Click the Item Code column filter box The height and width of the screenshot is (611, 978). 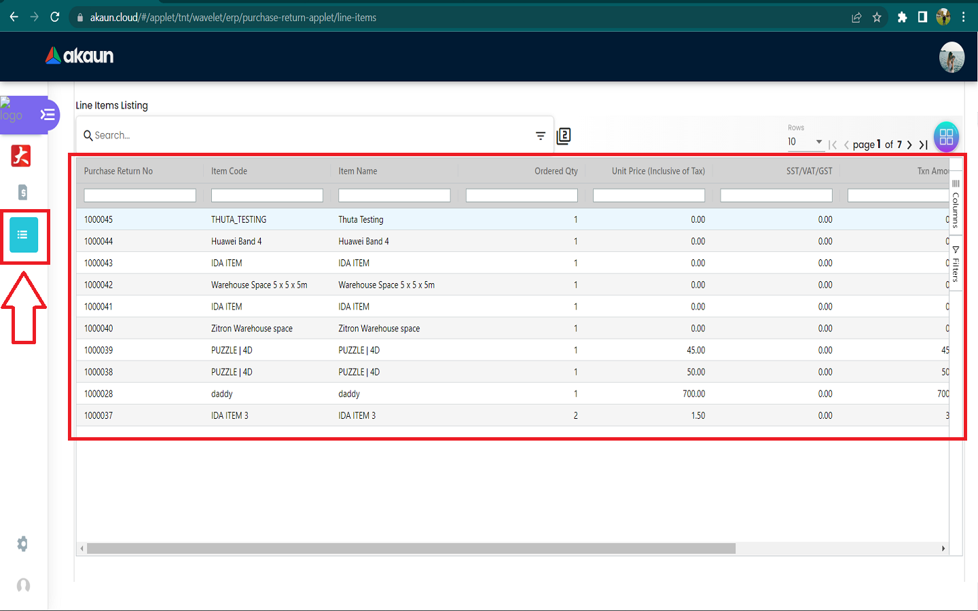point(267,196)
